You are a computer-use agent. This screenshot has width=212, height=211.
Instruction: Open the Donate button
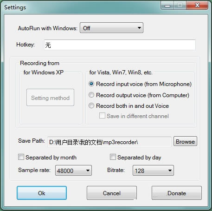[177, 193]
